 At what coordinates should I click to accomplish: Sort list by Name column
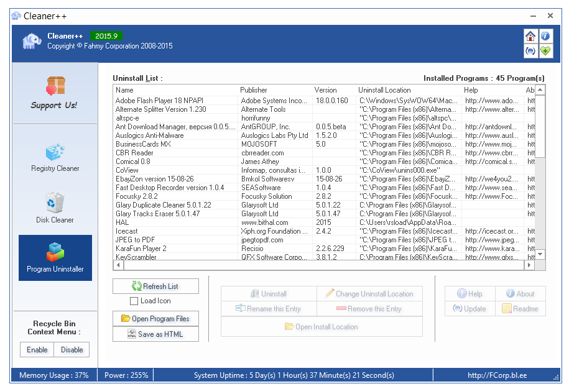click(x=175, y=90)
